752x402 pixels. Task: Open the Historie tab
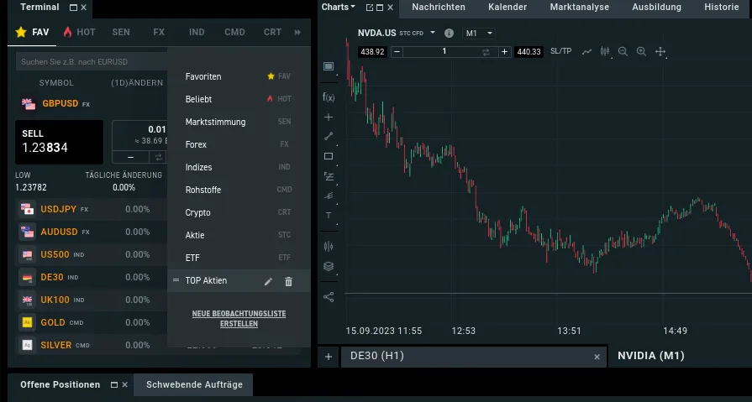click(721, 8)
